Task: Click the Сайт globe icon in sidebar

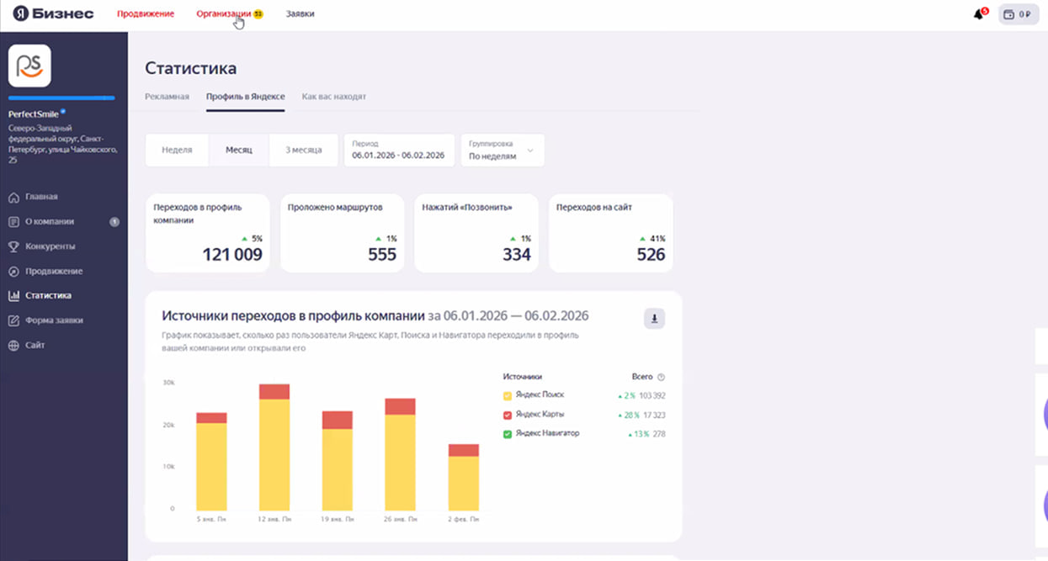Action: [13, 346]
